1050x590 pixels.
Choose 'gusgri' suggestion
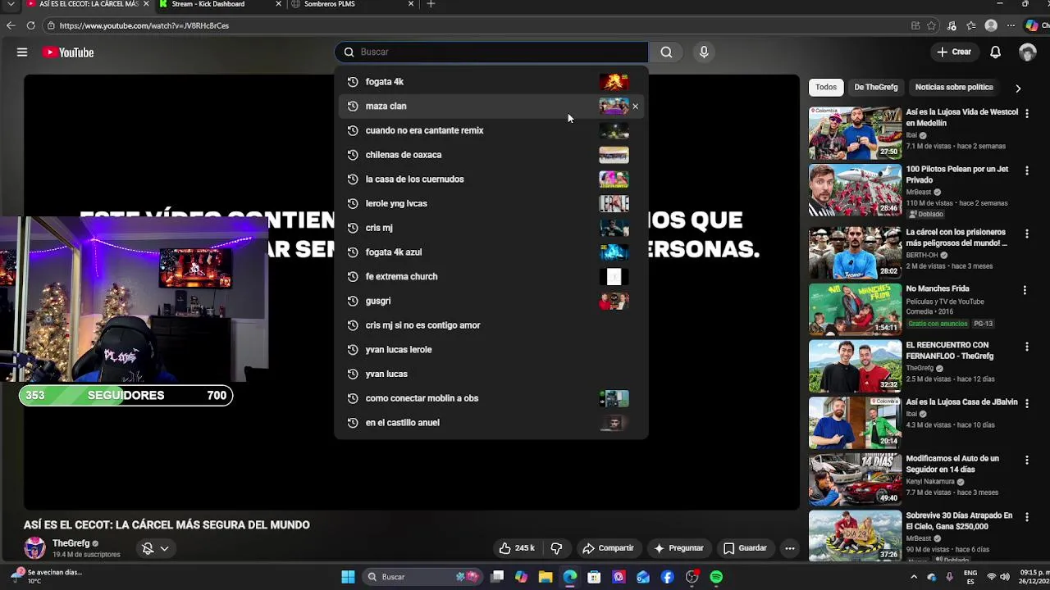pos(491,301)
